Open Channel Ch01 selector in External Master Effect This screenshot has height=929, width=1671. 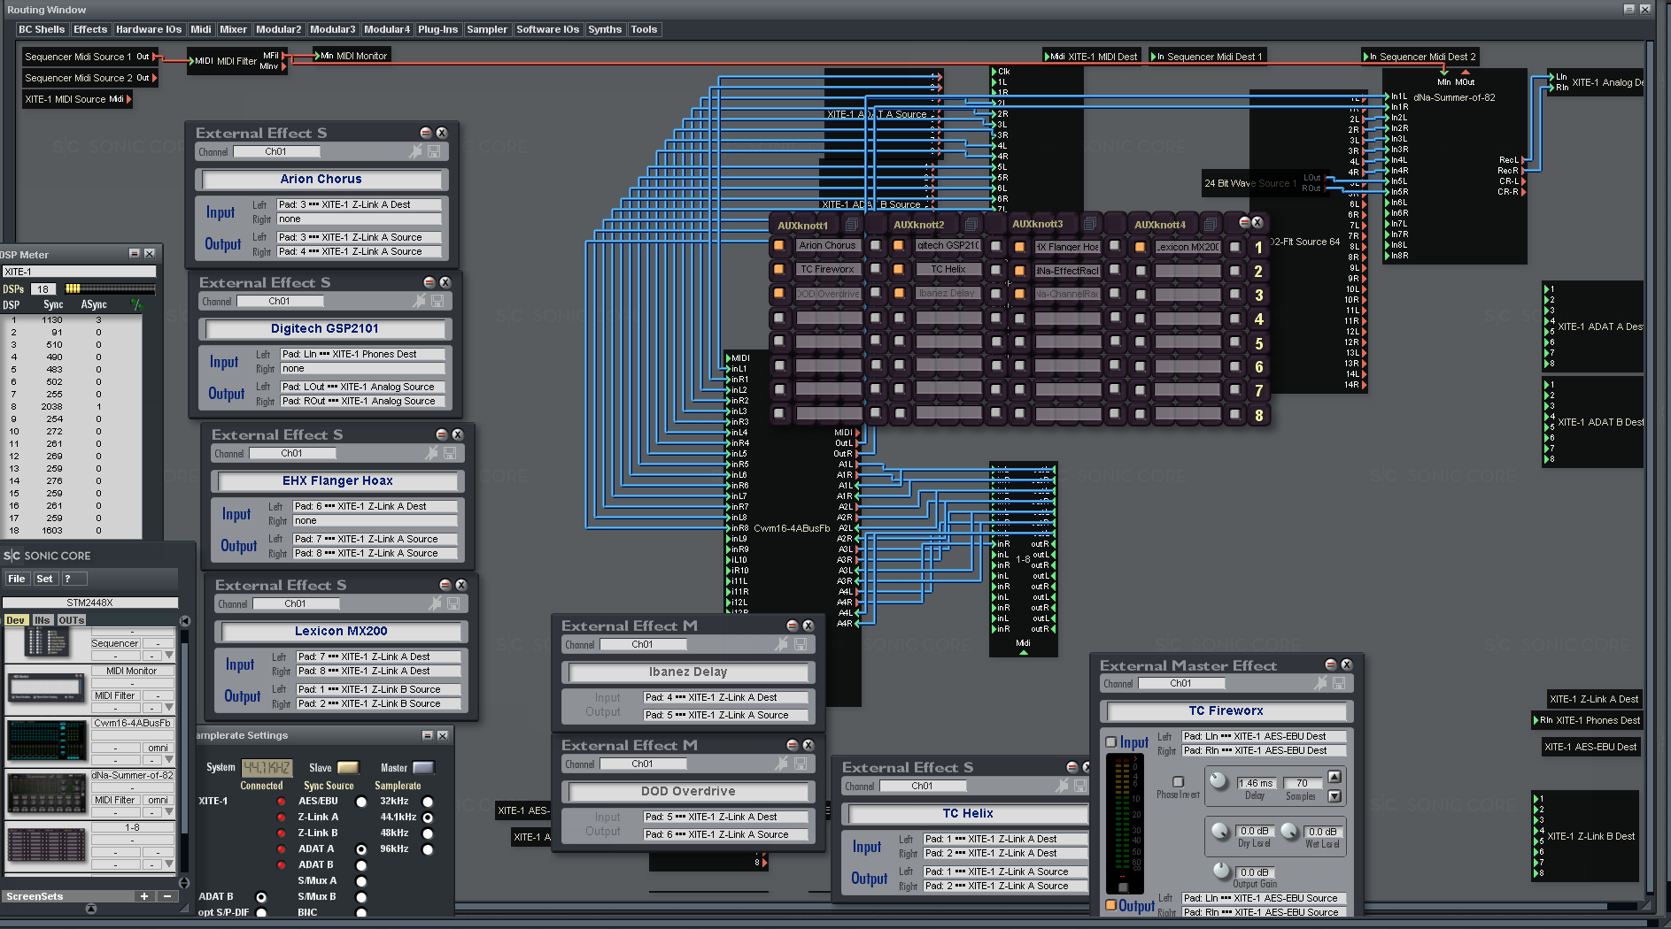click(1180, 683)
